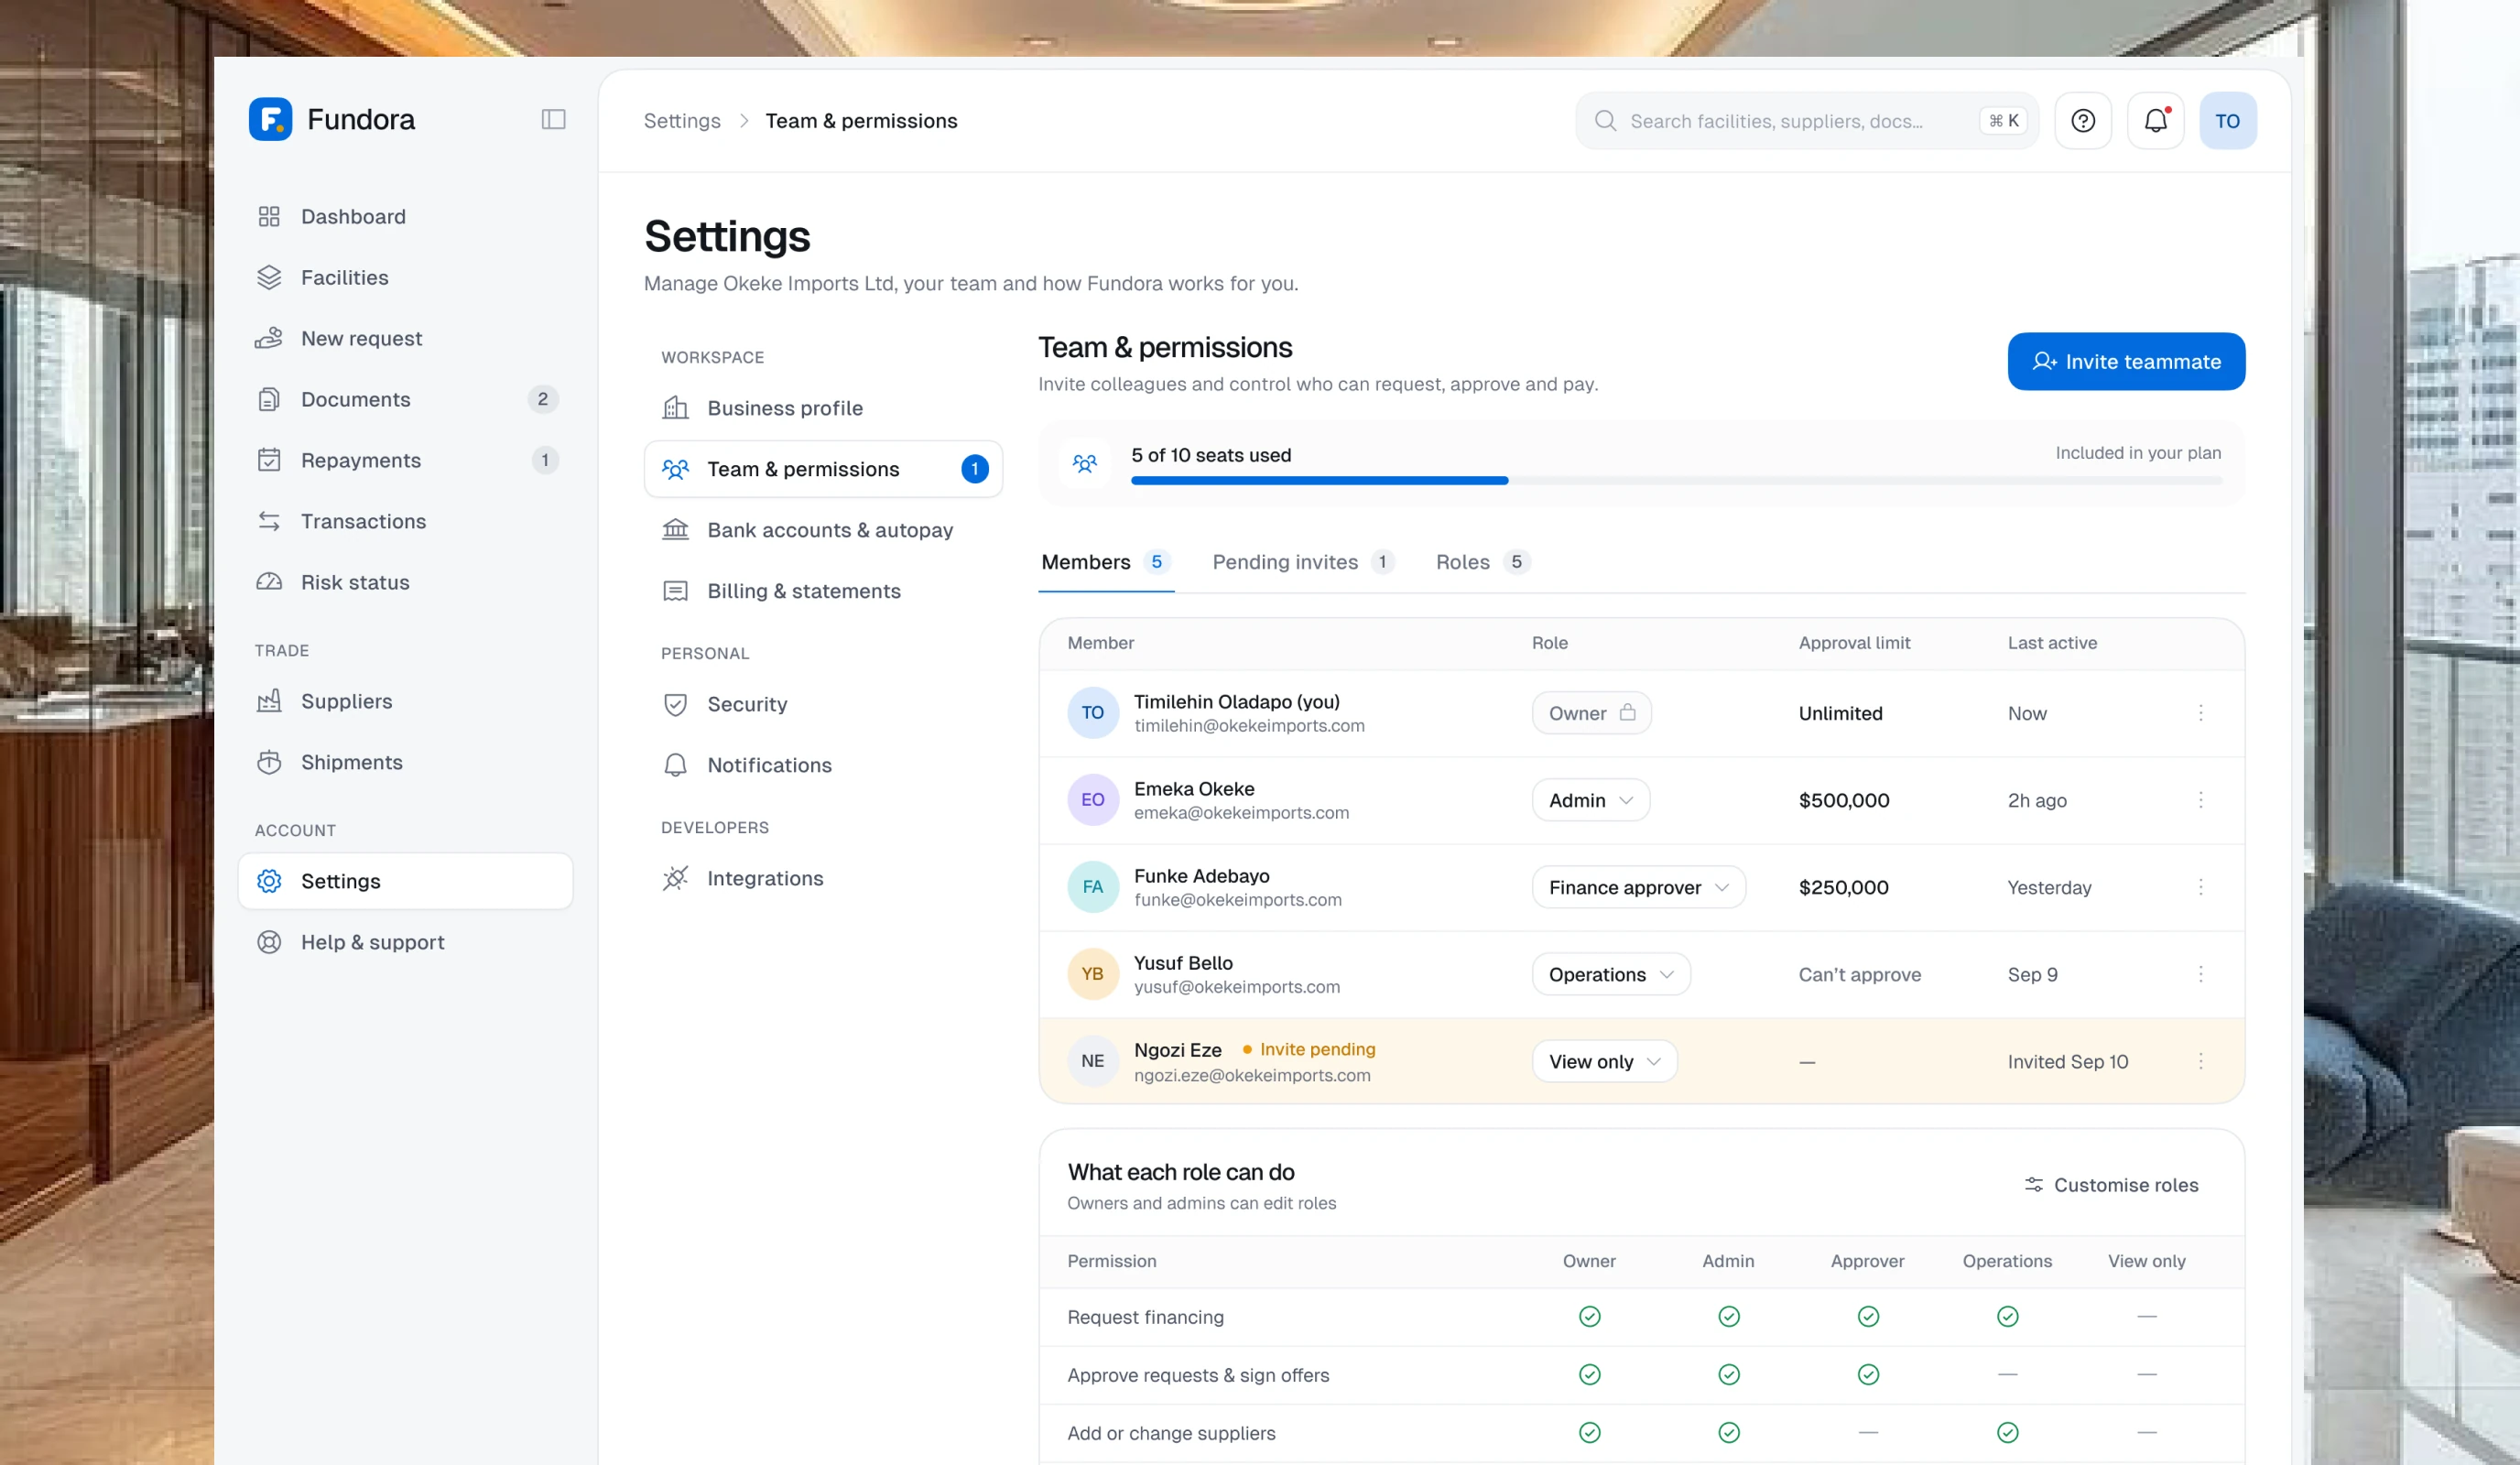Open more options for Ngozi Eze row
Screen dimensions: 2520x1465
point(2201,1061)
